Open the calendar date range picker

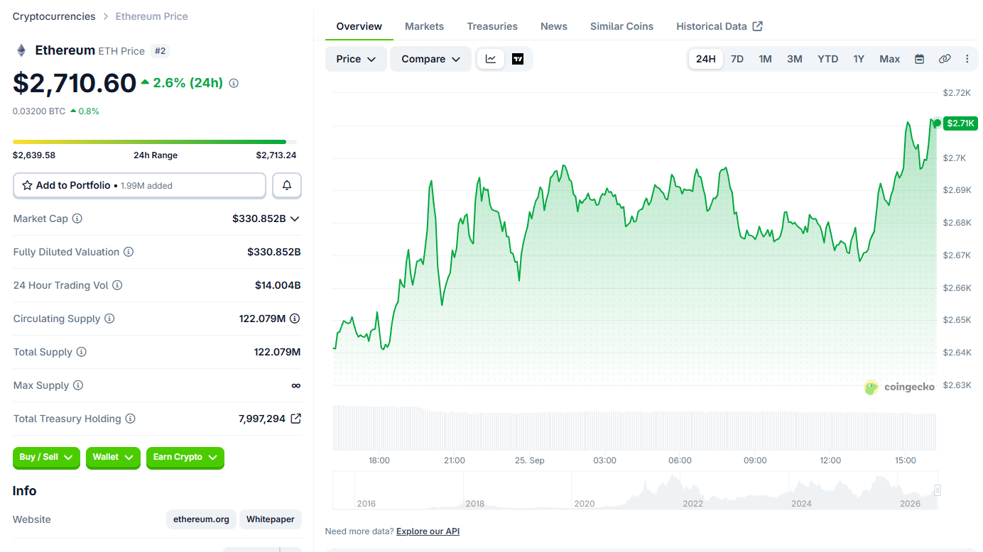[x=919, y=59]
